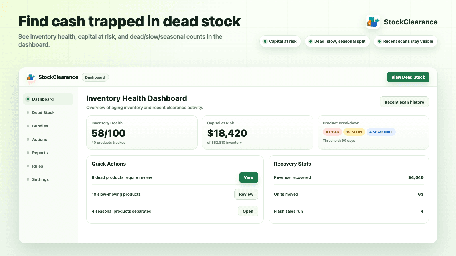Screen dimensions: 456x256
Task: Open Recent scan history
Action: tap(404, 102)
